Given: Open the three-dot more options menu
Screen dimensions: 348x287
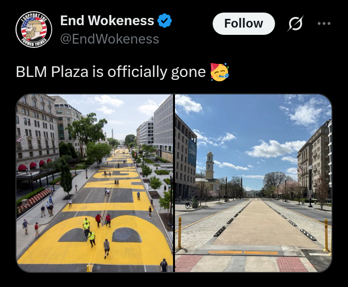Looking at the screenshot, I should [324, 23].
